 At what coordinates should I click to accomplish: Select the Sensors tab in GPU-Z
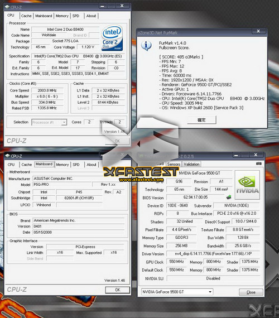coord(174,164)
